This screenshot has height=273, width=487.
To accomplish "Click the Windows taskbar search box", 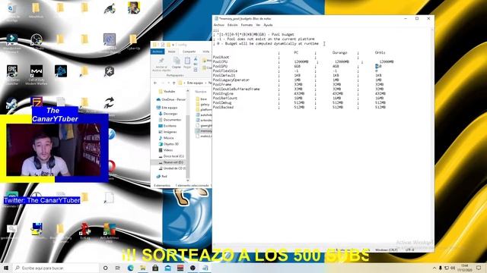I will [56, 268].
